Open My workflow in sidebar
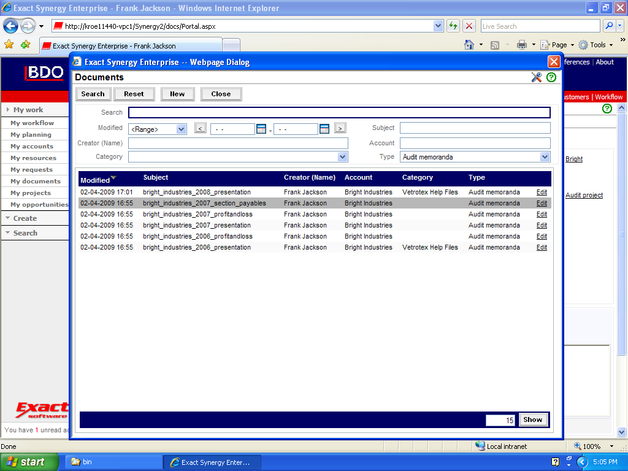628x471 pixels. click(32, 123)
